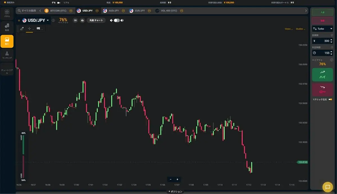Toggle the 1クリック注文 one-click order switch

coord(330,100)
